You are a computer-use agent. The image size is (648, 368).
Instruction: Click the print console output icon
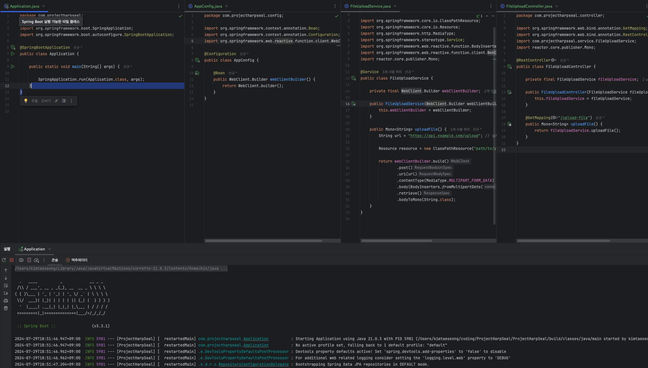tap(6, 301)
